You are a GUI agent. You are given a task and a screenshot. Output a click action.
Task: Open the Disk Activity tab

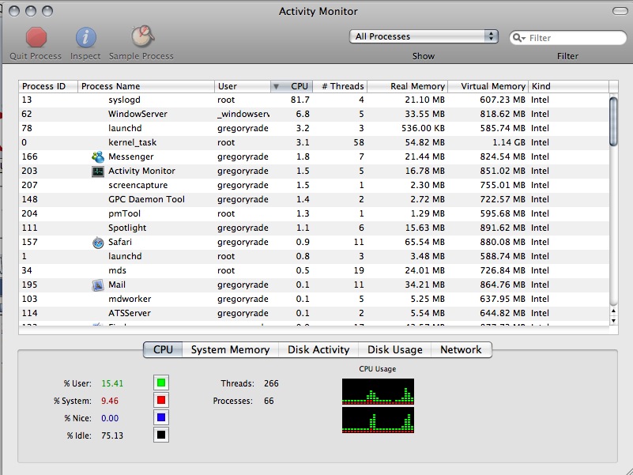tap(318, 349)
